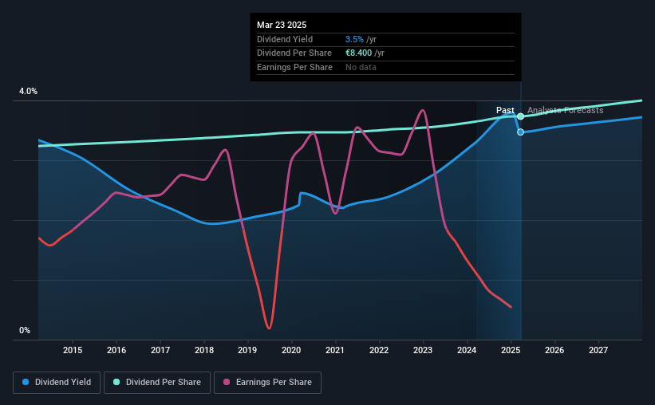Click the blue Dividend Yield legend dot
The width and height of the screenshot is (655, 405).
tap(26, 382)
